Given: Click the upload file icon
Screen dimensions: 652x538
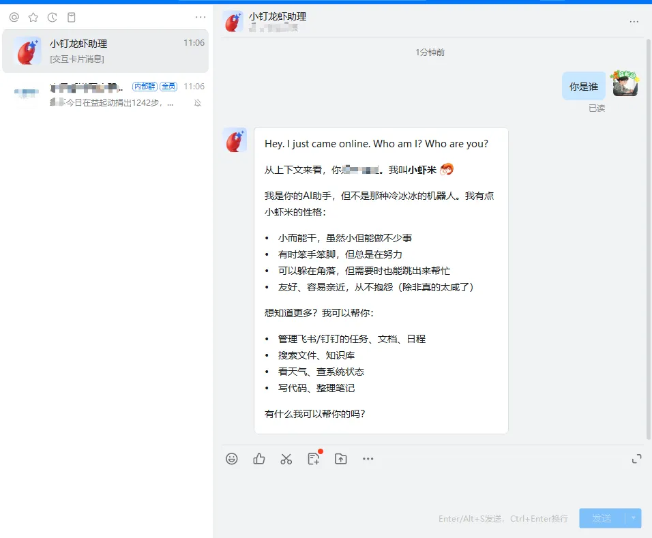Looking at the screenshot, I should coord(341,459).
